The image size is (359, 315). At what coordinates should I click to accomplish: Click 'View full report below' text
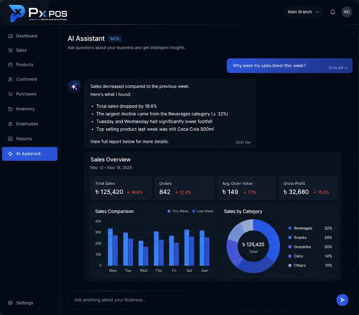[130, 141]
